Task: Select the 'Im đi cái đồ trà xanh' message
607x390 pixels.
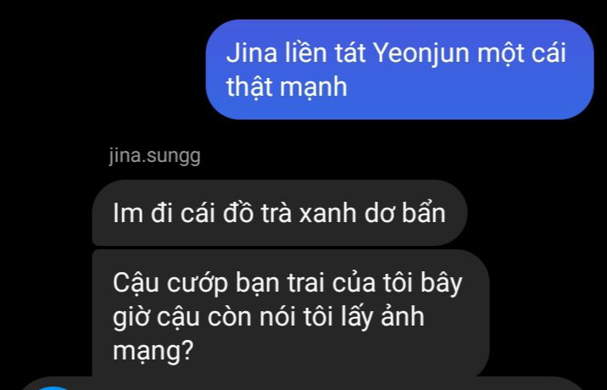Action: (280, 213)
